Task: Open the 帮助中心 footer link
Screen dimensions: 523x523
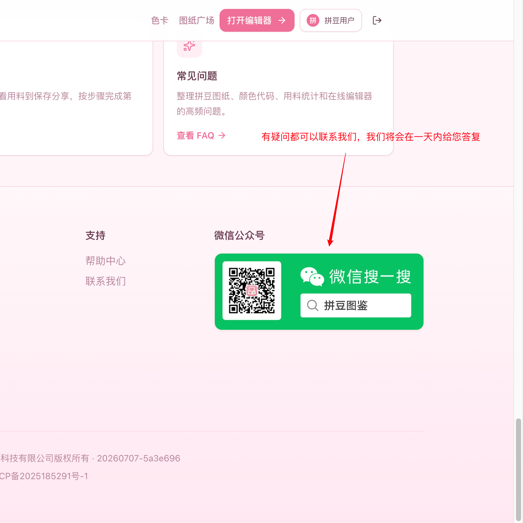Action: click(x=105, y=261)
